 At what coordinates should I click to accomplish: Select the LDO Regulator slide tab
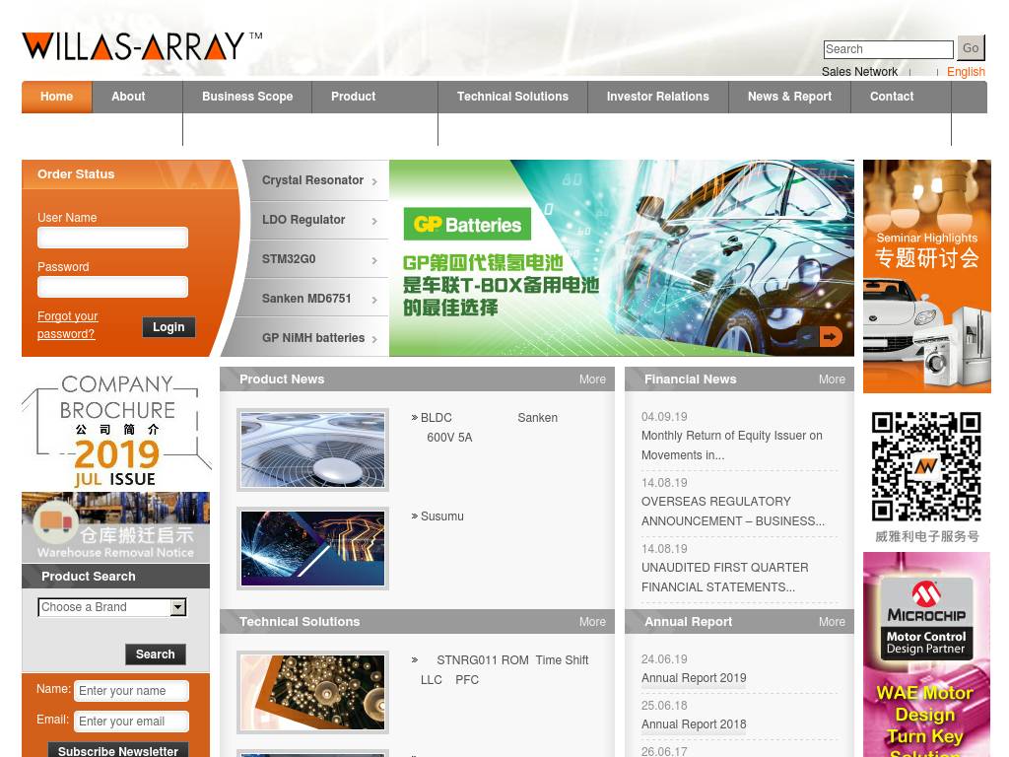319,220
